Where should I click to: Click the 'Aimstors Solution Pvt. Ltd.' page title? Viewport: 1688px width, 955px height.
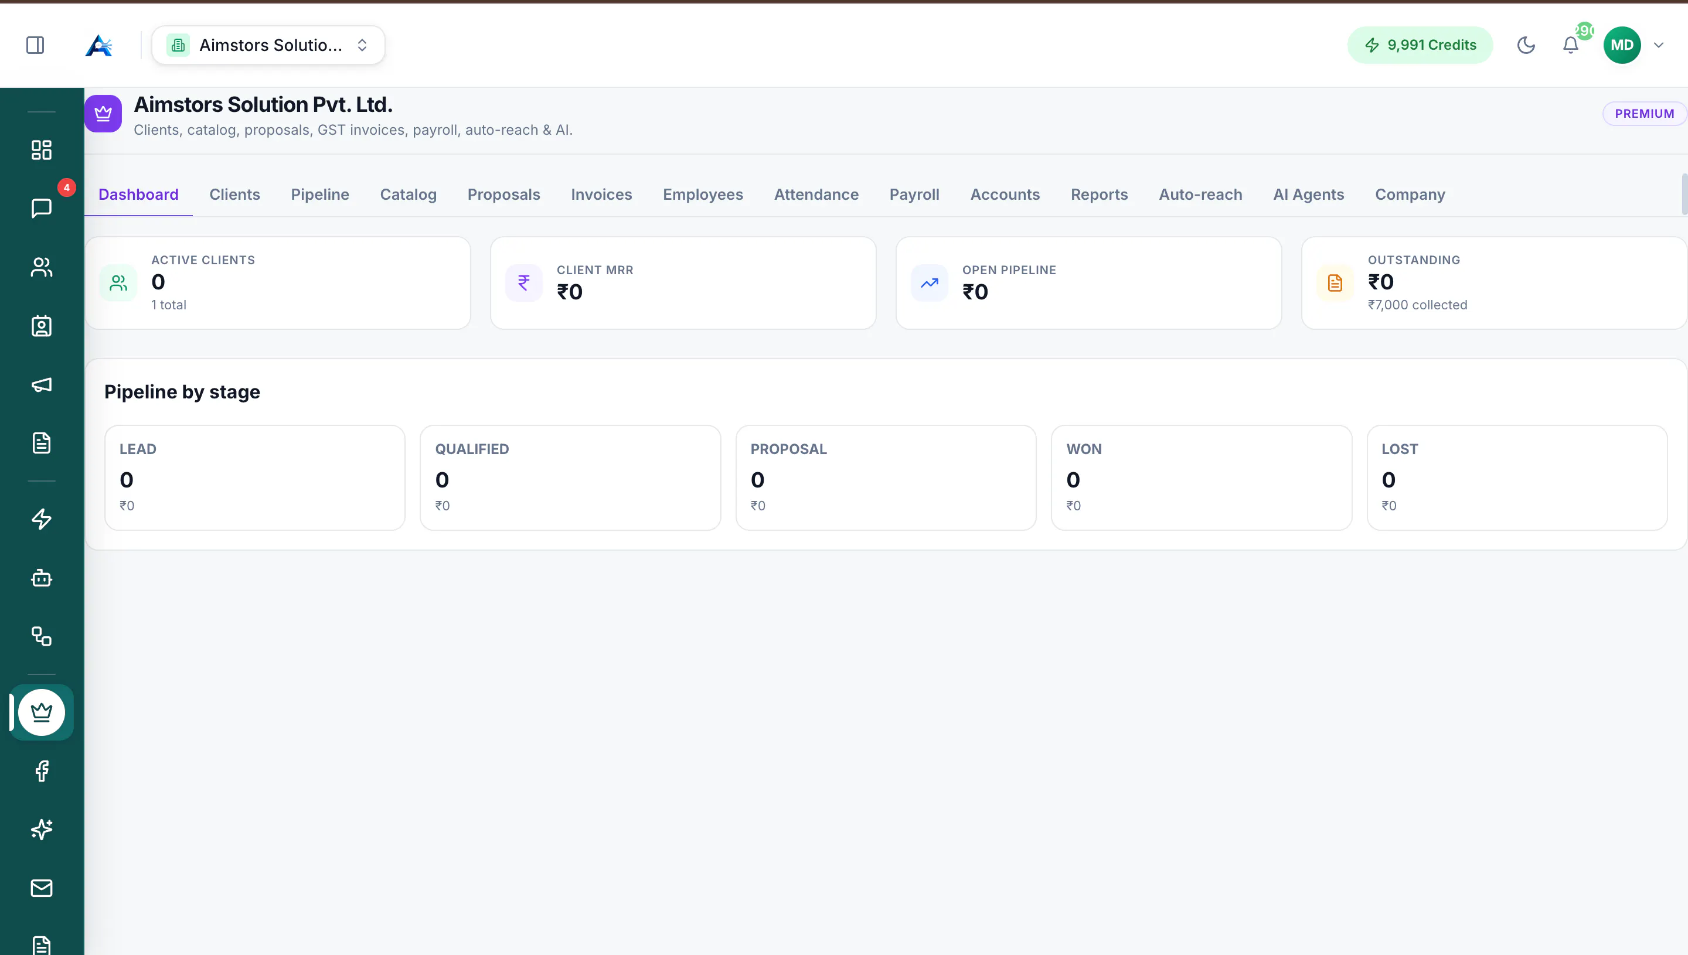click(x=263, y=105)
